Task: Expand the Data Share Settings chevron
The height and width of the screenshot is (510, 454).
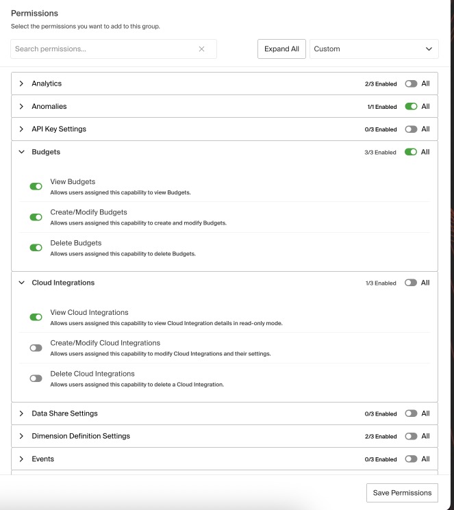Action: point(21,413)
